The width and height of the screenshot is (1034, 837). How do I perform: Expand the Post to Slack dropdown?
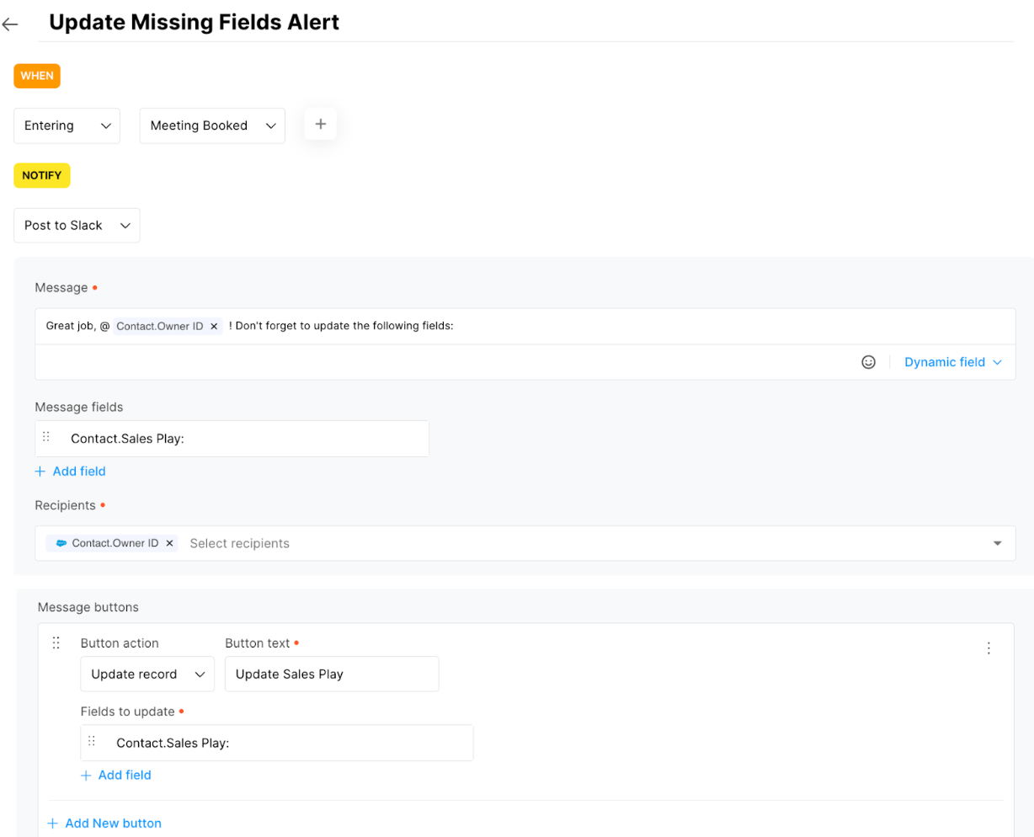click(77, 226)
